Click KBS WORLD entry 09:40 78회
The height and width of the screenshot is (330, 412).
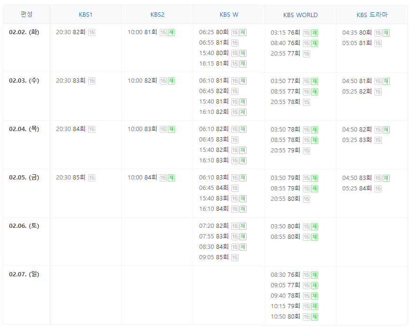pyautogui.click(x=285, y=295)
